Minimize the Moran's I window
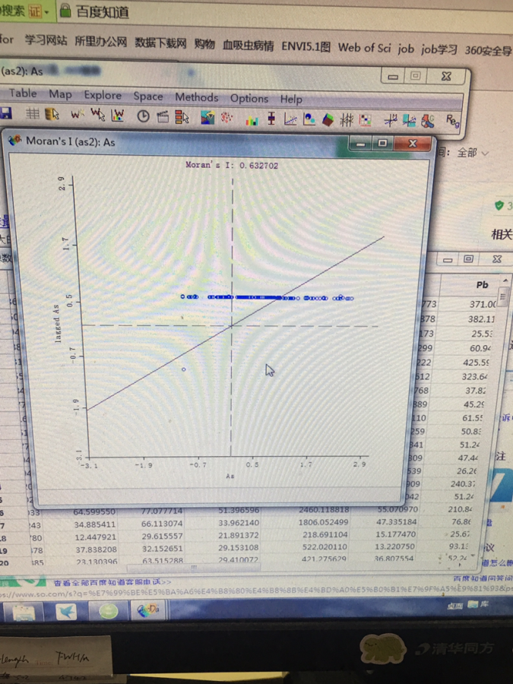The height and width of the screenshot is (684, 513). coord(361,144)
